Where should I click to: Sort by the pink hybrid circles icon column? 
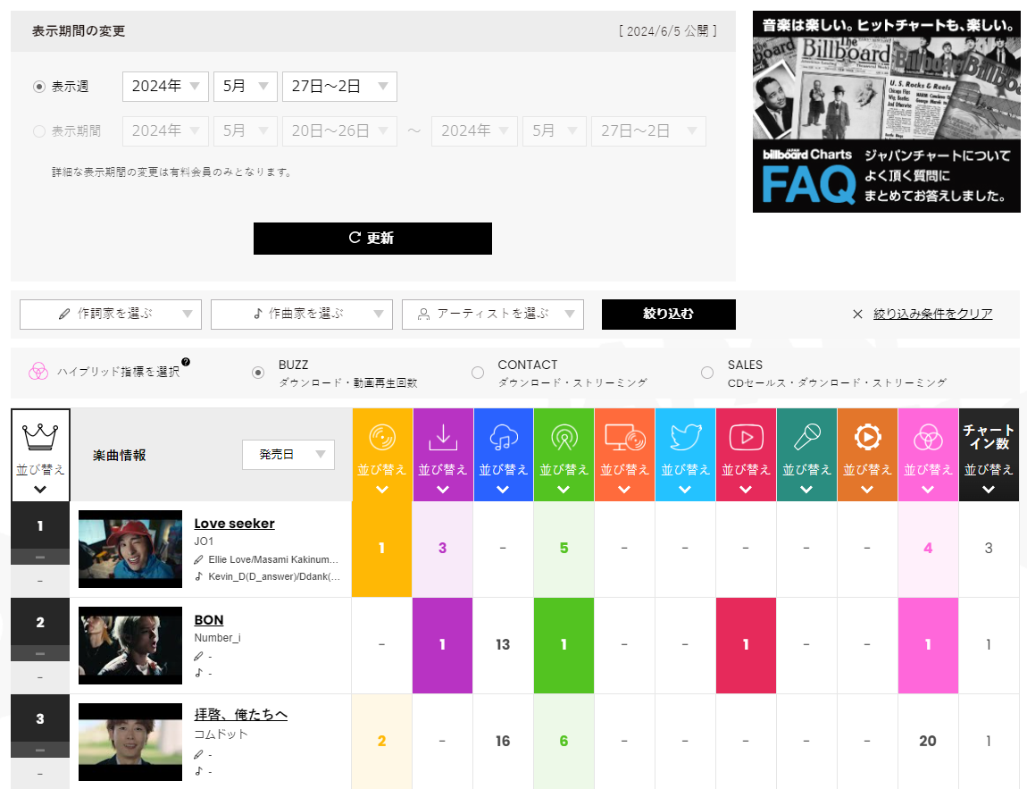pyautogui.click(x=928, y=455)
